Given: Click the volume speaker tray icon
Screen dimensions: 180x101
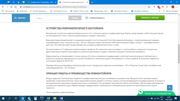Looking at the screenshot, I should tap(158, 98).
